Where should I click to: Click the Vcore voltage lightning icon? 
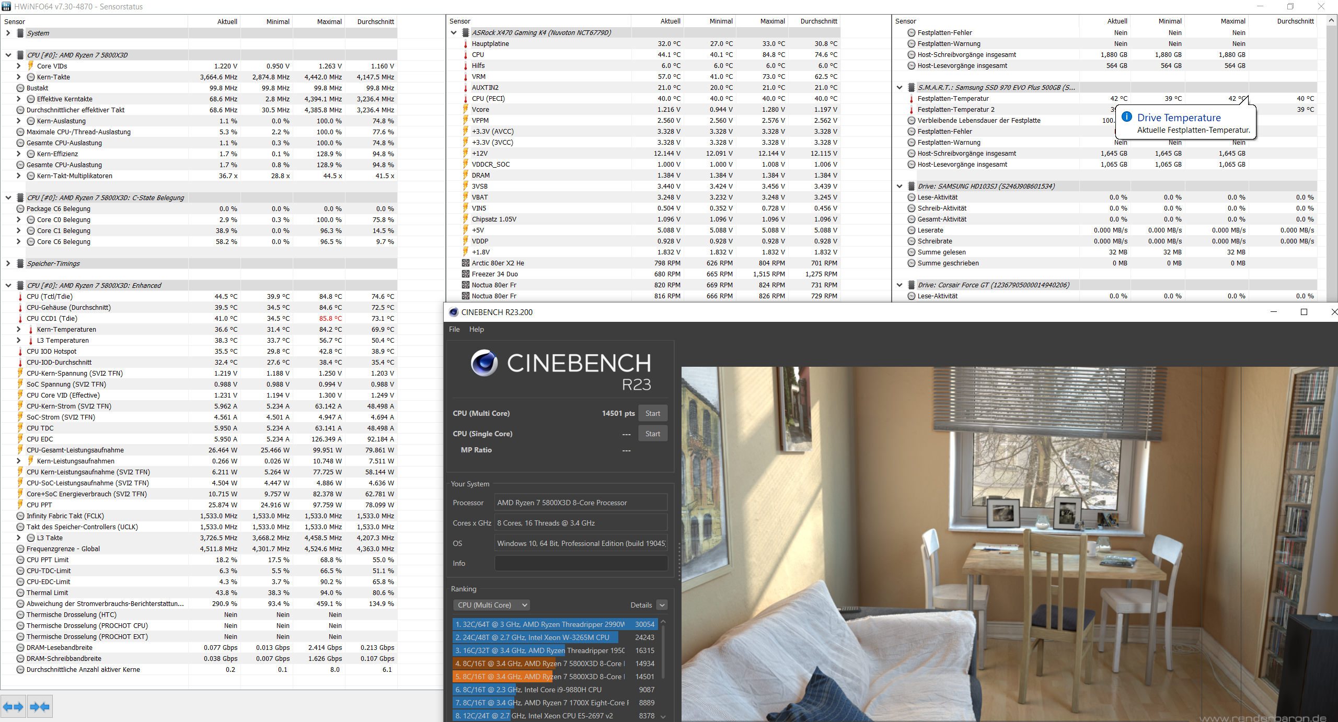(x=465, y=110)
